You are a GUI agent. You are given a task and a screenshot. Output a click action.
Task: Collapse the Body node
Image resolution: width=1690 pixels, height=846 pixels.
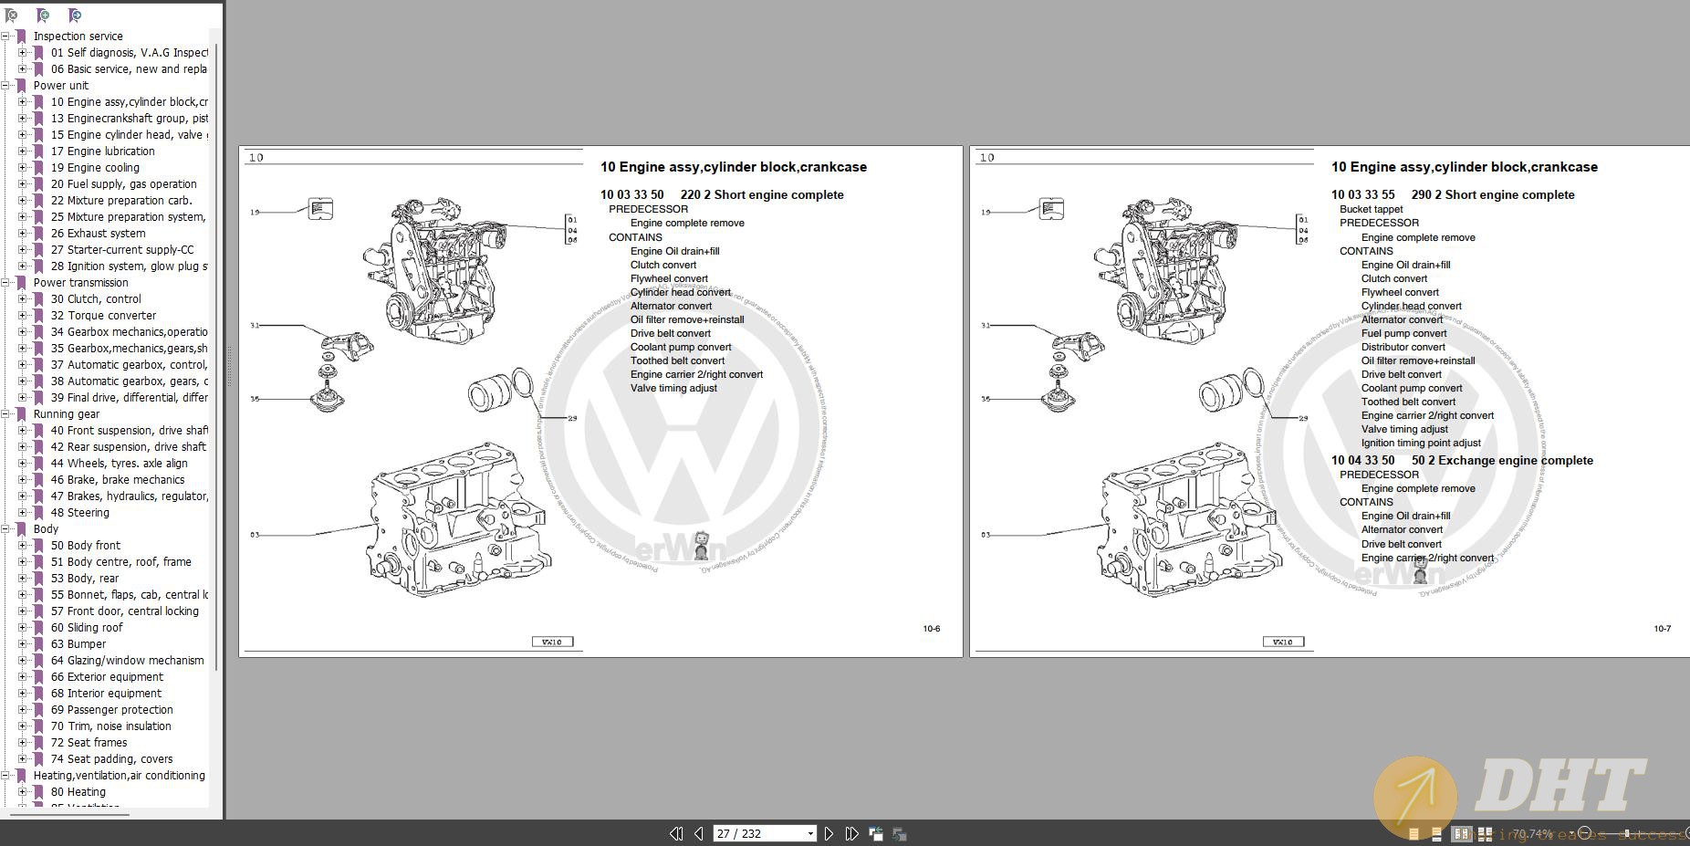pyautogui.click(x=5, y=529)
